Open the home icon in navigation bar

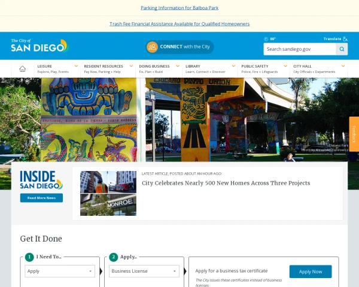pyautogui.click(x=23, y=69)
